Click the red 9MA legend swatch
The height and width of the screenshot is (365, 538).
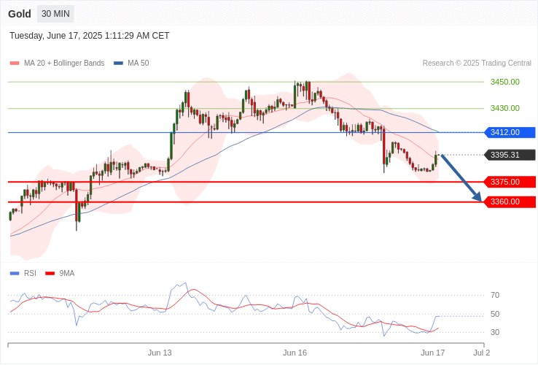[50, 274]
